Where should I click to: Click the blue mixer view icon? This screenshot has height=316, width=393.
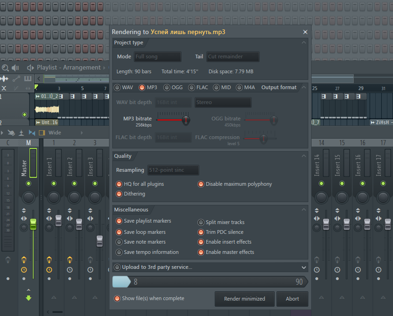click(x=32, y=133)
